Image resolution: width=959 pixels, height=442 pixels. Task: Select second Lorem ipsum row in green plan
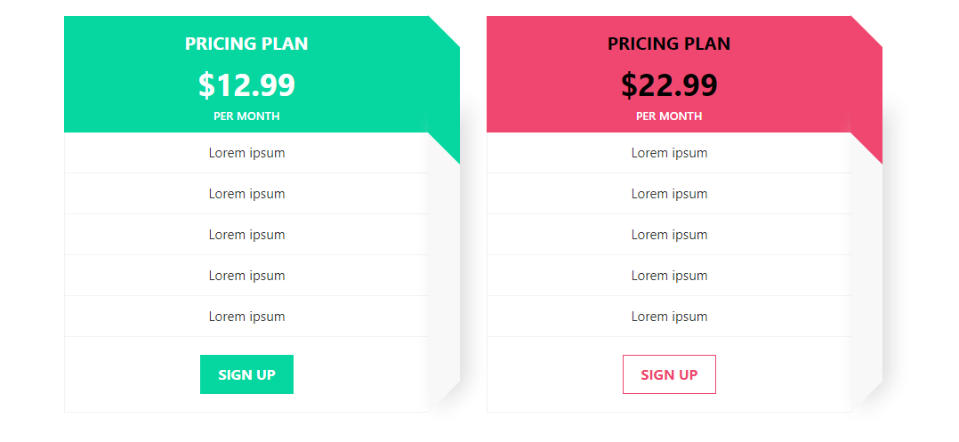(x=246, y=194)
